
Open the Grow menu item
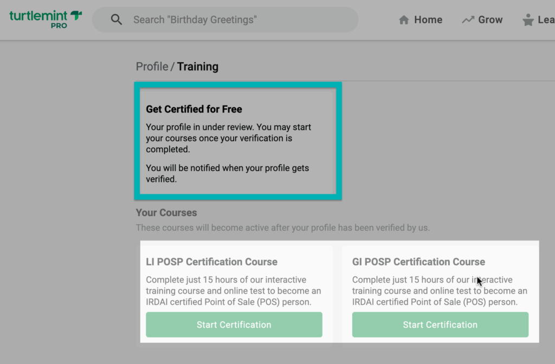click(x=482, y=20)
